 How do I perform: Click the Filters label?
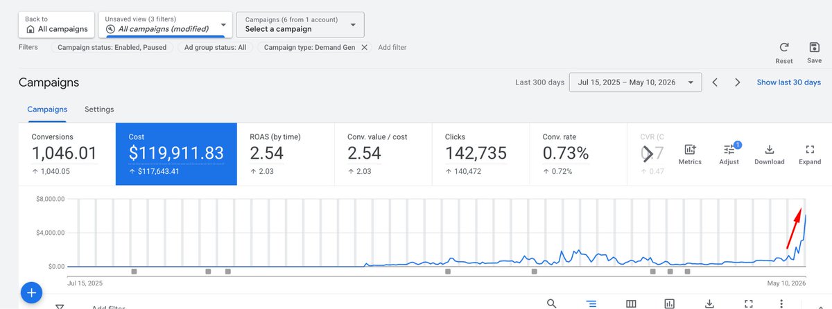28,48
